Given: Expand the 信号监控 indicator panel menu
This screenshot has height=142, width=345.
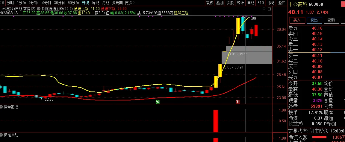Looking at the screenshot, I should 2,107.
